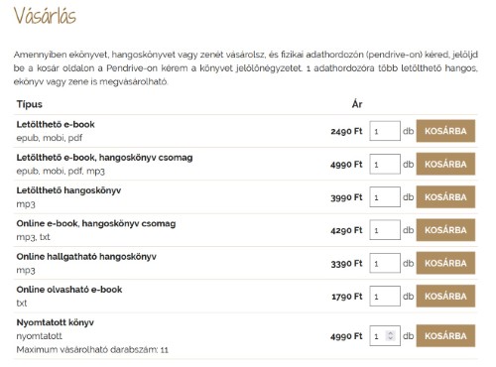
Task: Add Letölthető hangoskönyv to cart
Action: tap(445, 197)
